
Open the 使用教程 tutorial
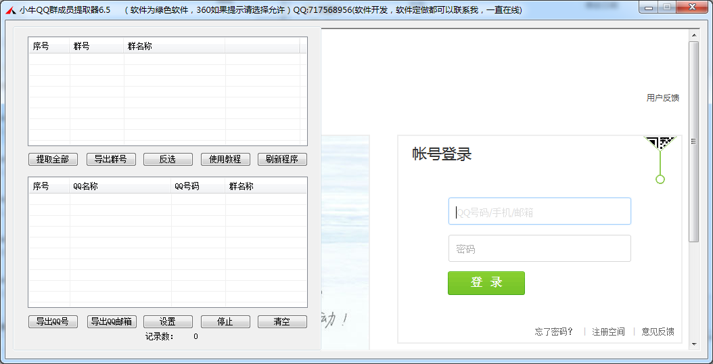(225, 160)
